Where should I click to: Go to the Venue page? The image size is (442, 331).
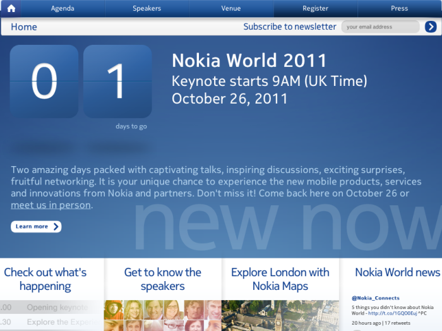[x=231, y=8]
